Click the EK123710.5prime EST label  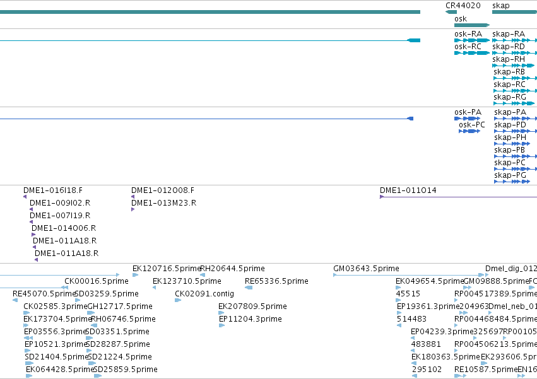[187, 281]
